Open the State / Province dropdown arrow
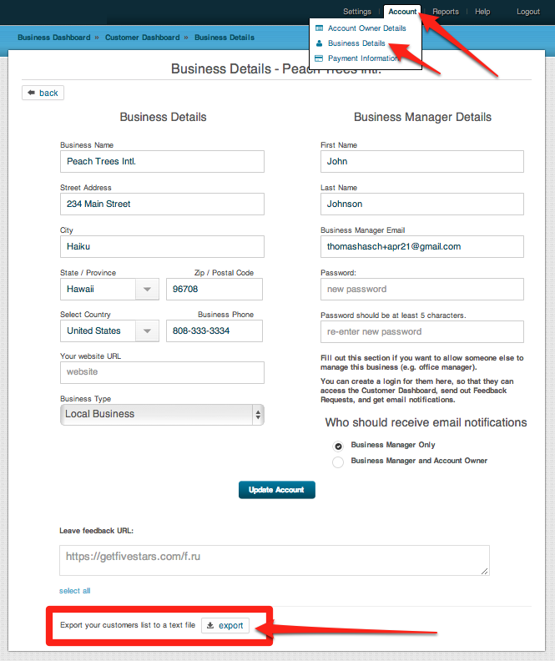Viewport: 555px width, 661px height. [x=147, y=289]
